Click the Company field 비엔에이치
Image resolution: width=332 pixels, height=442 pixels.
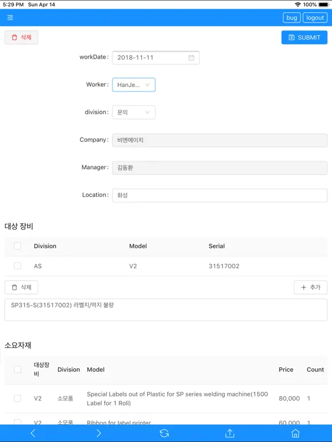click(x=220, y=140)
